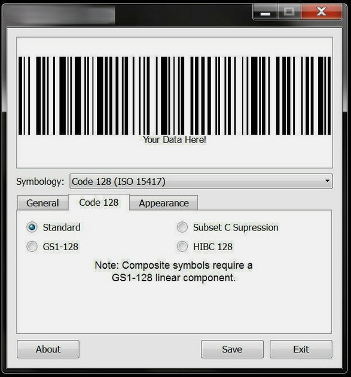Open the Symbology dropdown list
The height and width of the screenshot is (377, 351).
201,181
